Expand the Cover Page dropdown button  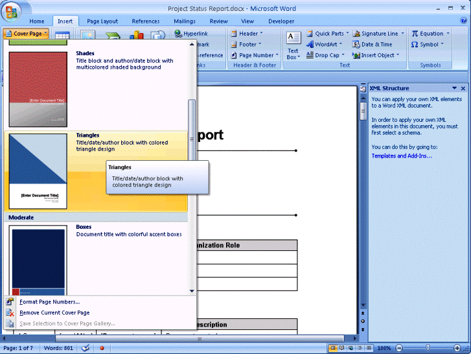(x=26, y=34)
